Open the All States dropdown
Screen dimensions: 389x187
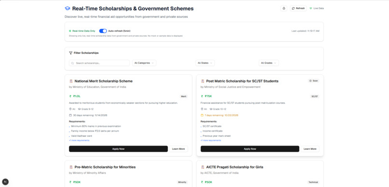click(205, 63)
